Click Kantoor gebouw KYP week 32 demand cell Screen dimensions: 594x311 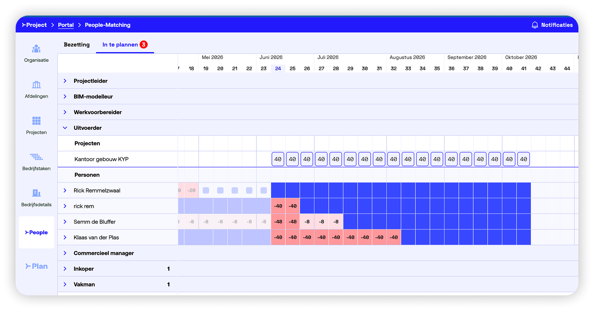[x=394, y=159]
